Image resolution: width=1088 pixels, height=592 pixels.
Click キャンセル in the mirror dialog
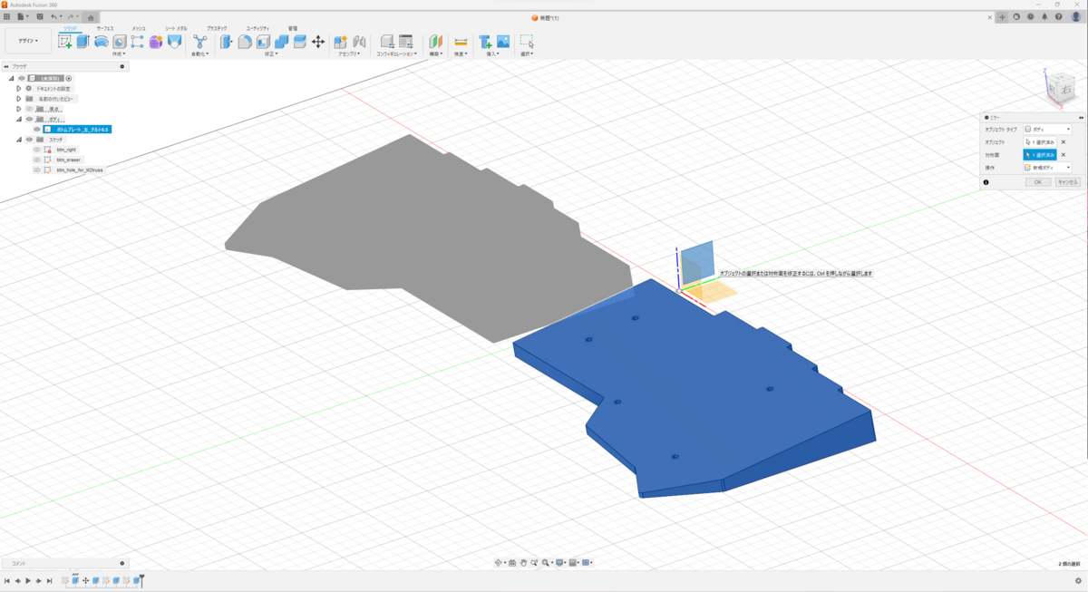(1067, 182)
